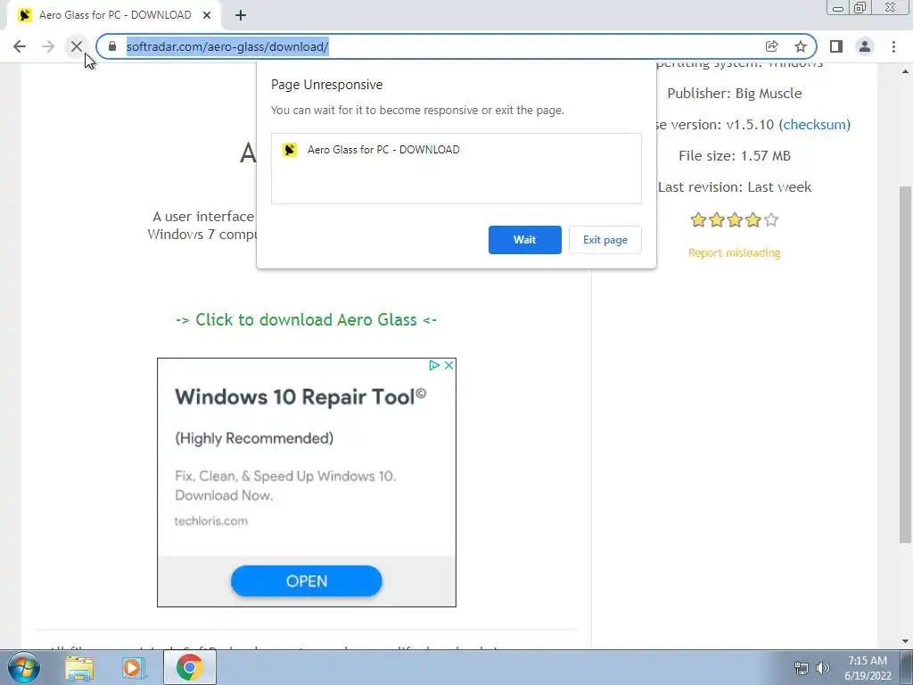The height and width of the screenshot is (685, 913).
Task: Open the techloris.com ad link
Action: [210, 521]
